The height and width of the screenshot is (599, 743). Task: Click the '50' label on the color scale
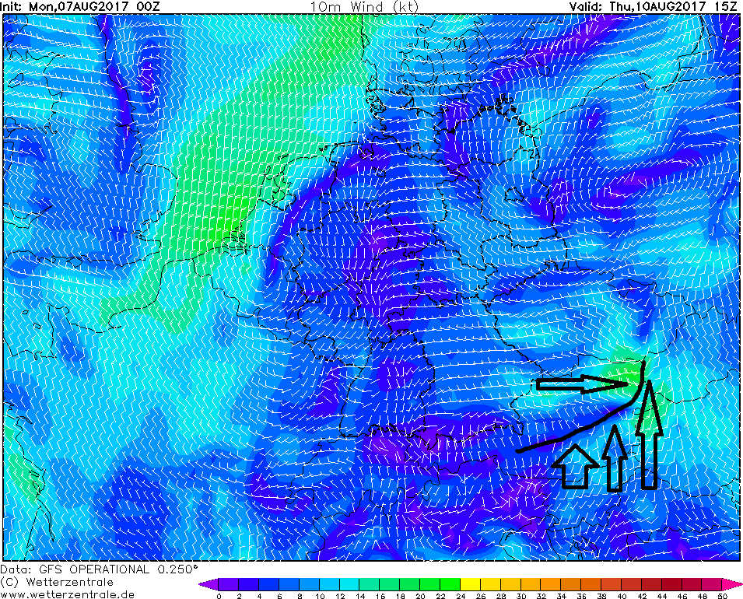coord(723,596)
